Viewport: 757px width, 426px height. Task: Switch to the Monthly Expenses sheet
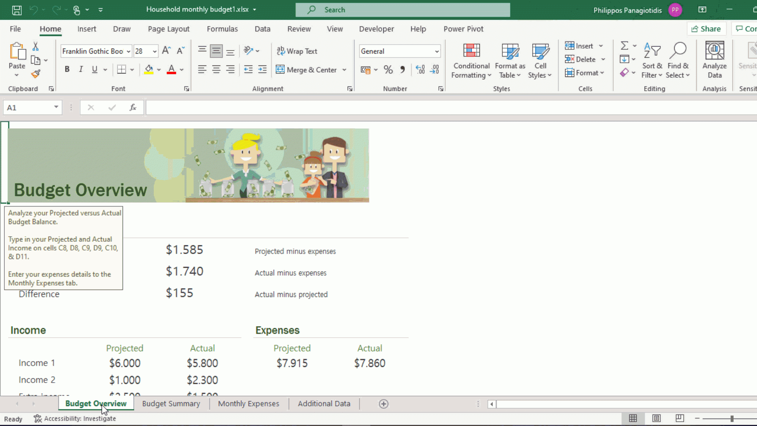tap(248, 404)
